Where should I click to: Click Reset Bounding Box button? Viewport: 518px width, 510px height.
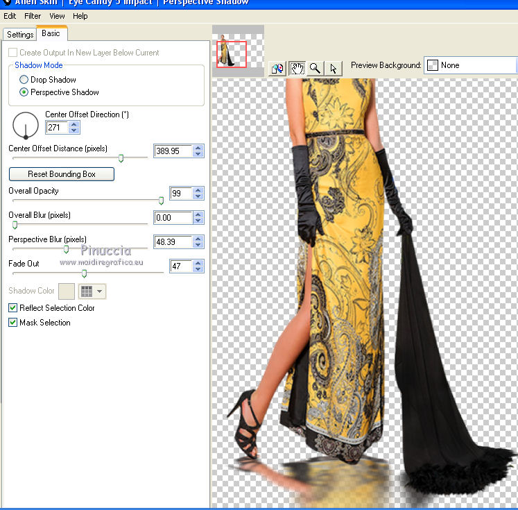[62, 174]
